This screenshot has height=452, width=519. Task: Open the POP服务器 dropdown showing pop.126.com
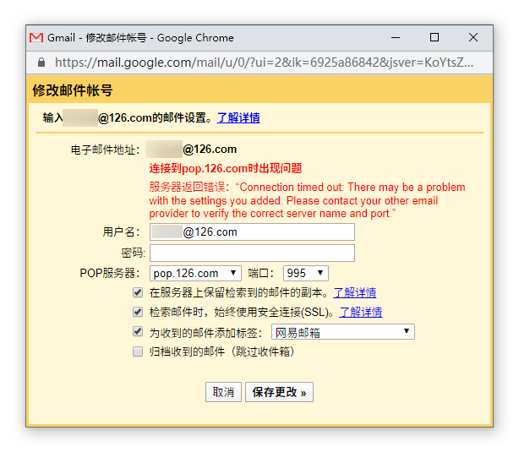coord(195,274)
